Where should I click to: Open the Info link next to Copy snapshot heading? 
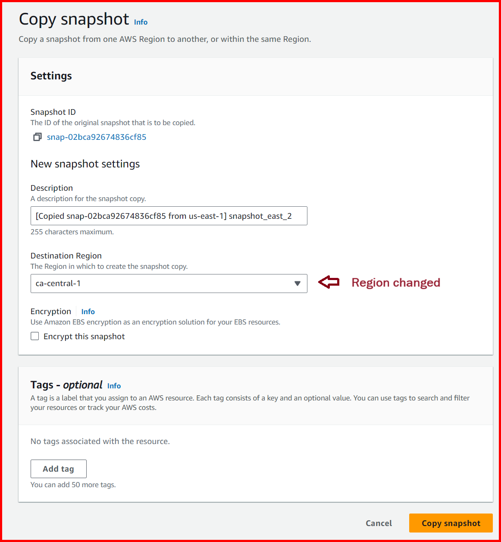click(x=140, y=22)
